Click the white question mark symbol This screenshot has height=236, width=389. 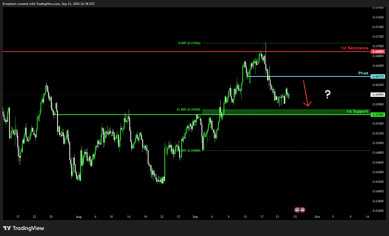tap(328, 94)
